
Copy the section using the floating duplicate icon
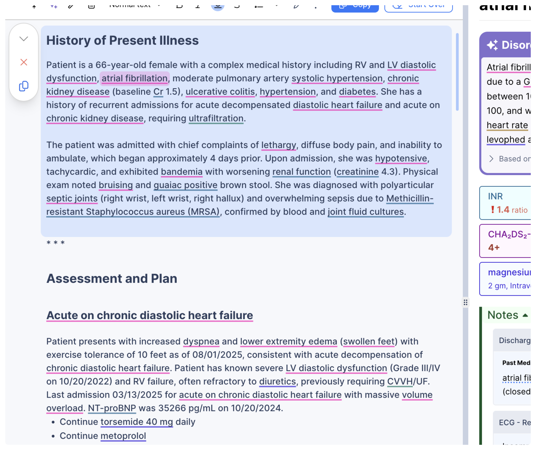(x=24, y=86)
